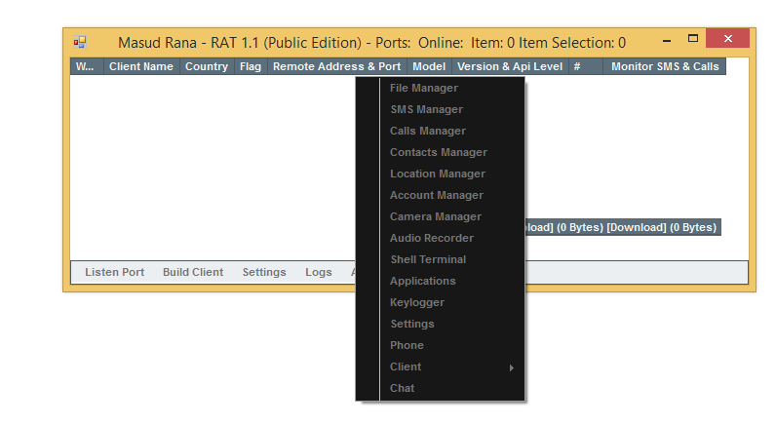Viewport: 776px width, 425px height.
Task: Open Applications entry in context menu
Action: (x=422, y=281)
